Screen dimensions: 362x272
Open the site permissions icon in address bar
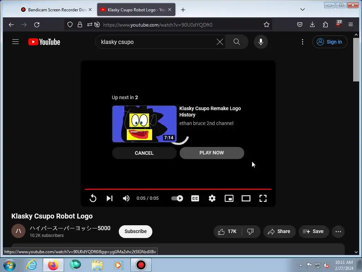click(x=89, y=24)
